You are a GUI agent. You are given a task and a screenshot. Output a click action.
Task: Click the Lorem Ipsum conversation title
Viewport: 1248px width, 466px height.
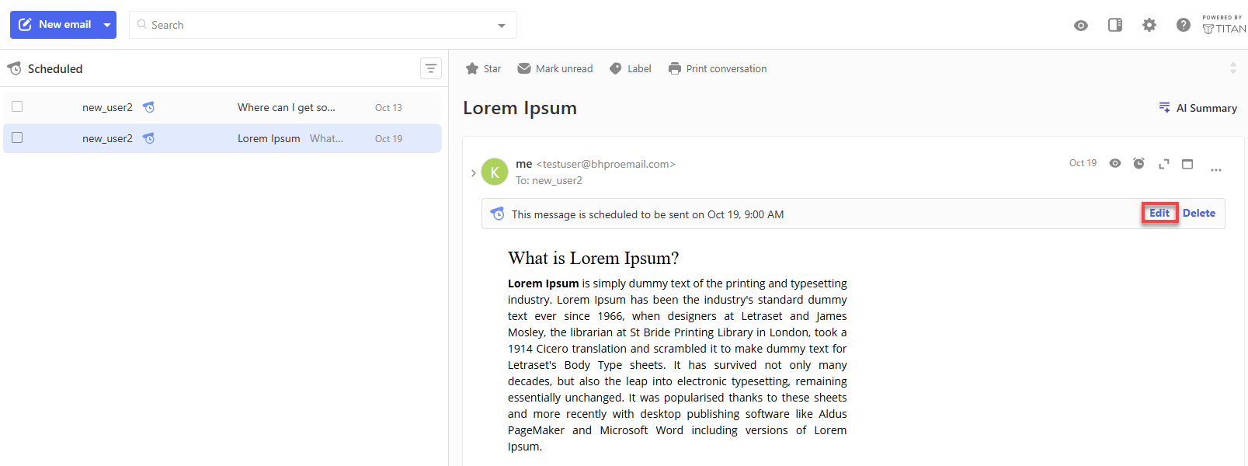pos(520,108)
